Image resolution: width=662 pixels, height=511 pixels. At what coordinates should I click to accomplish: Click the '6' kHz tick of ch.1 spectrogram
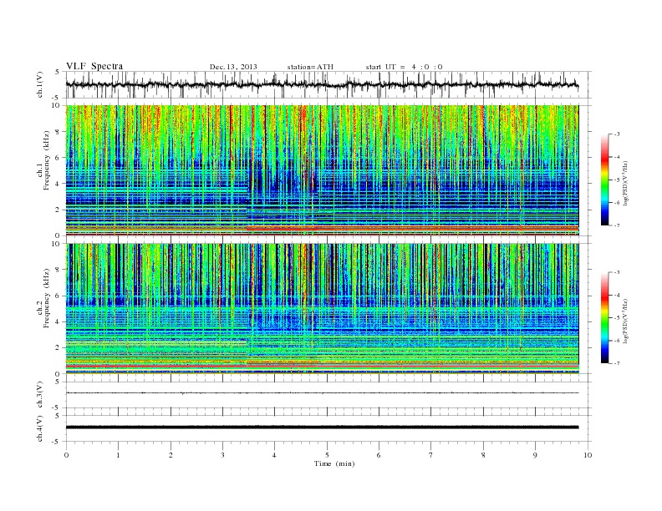[59, 158]
